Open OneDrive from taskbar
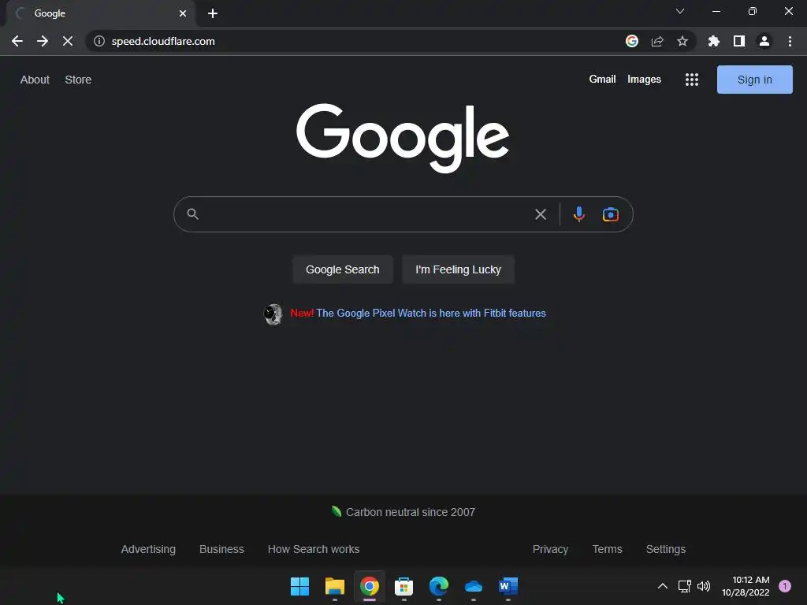The width and height of the screenshot is (807, 605). point(473,586)
